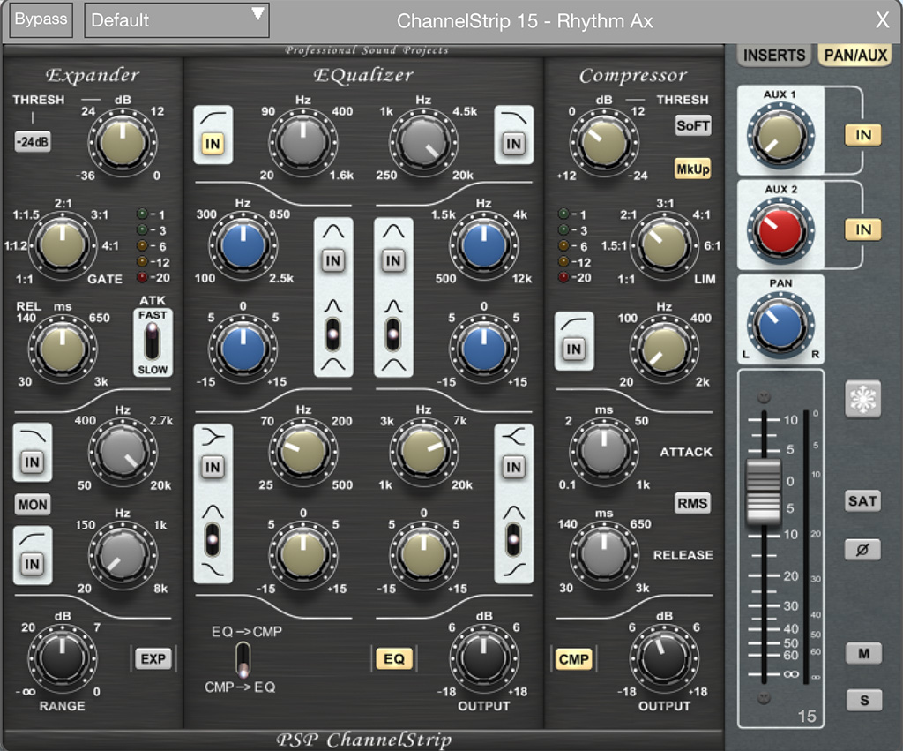Flip the low shelf shape switch

[213, 540]
